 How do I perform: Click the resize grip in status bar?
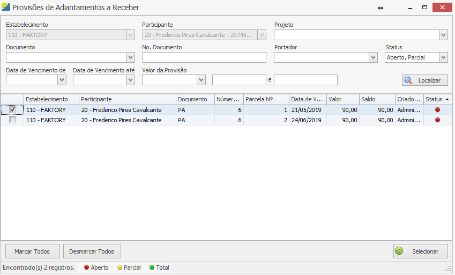pos(448,268)
